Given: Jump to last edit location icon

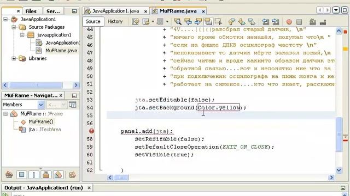Looking at the screenshot, I should (x=136, y=22).
